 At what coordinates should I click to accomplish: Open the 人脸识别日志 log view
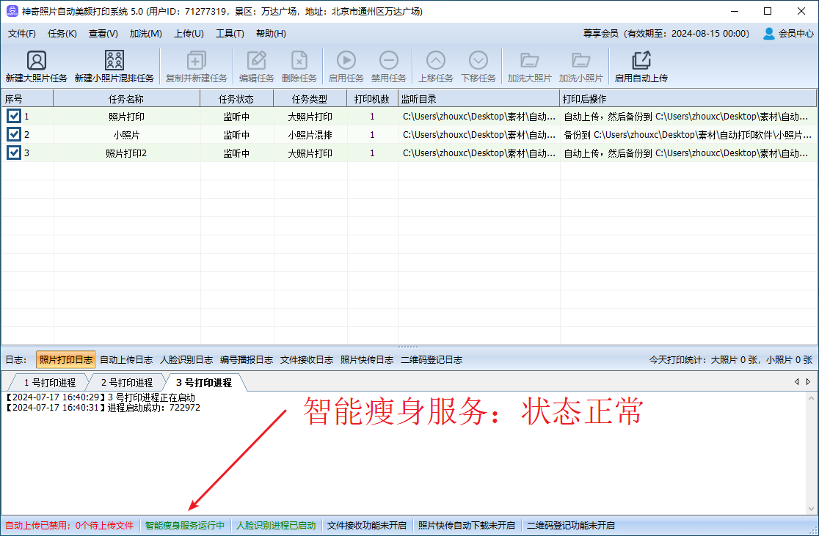point(186,359)
